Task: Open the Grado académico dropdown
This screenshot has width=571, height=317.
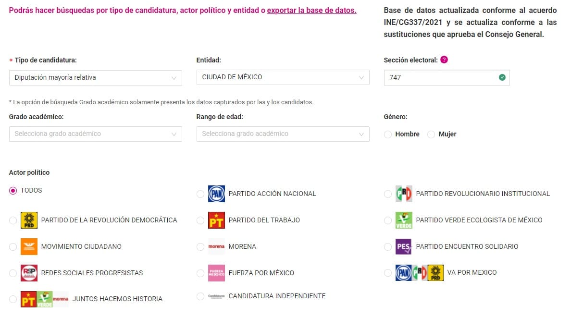Action: tap(95, 134)
